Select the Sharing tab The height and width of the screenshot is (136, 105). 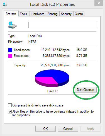coord(53,14)
